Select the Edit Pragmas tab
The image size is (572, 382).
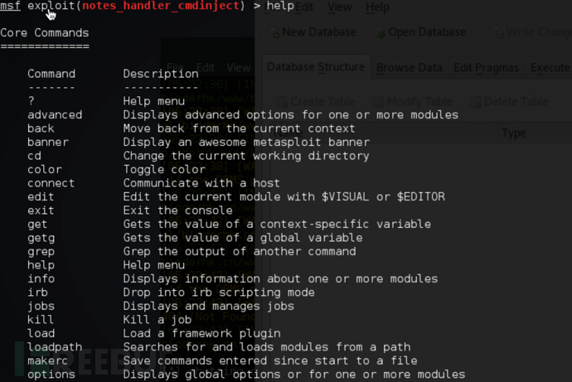487,68
